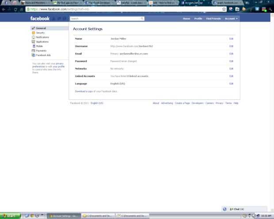Click the Careers footer link
This screenshot has width=274, height=219.
pos(209,103)
